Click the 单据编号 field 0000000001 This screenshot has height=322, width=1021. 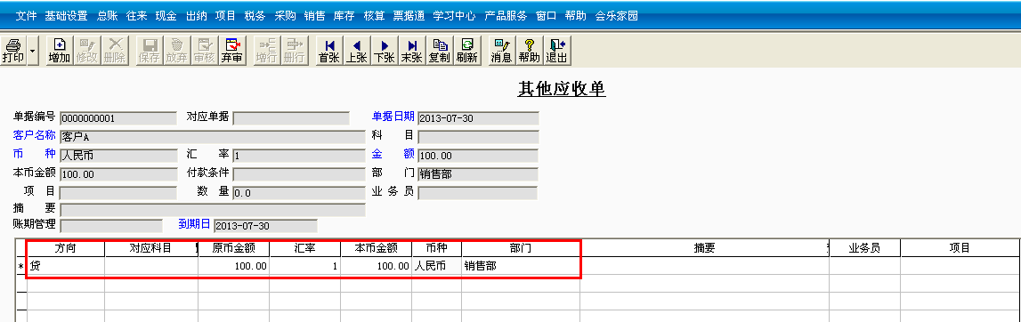(x=117, y=118)
